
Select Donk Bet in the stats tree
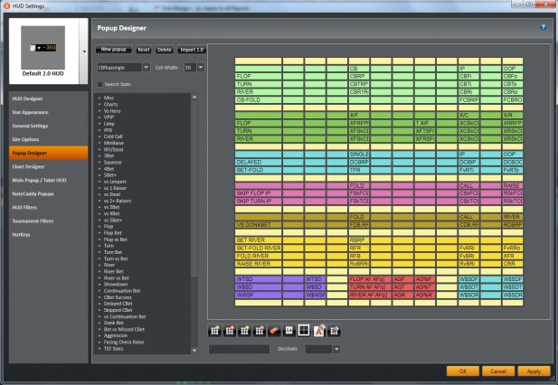click(114, 323)
